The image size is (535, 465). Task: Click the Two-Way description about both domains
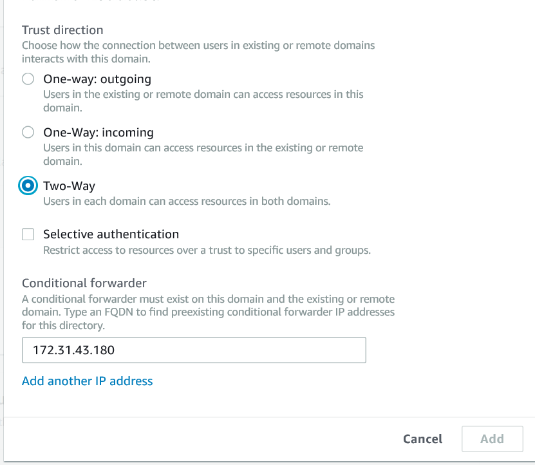pyautogui.click(x=187, y=202)
